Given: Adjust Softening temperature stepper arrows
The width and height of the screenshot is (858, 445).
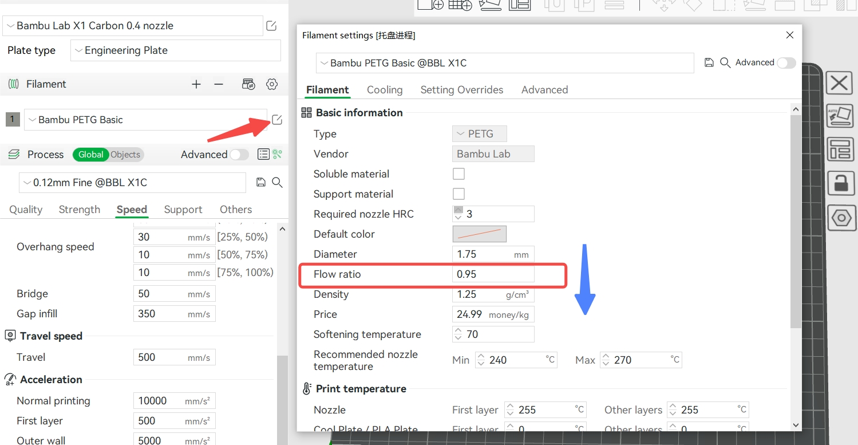Looking at the screenshot, I should (457, 334).
